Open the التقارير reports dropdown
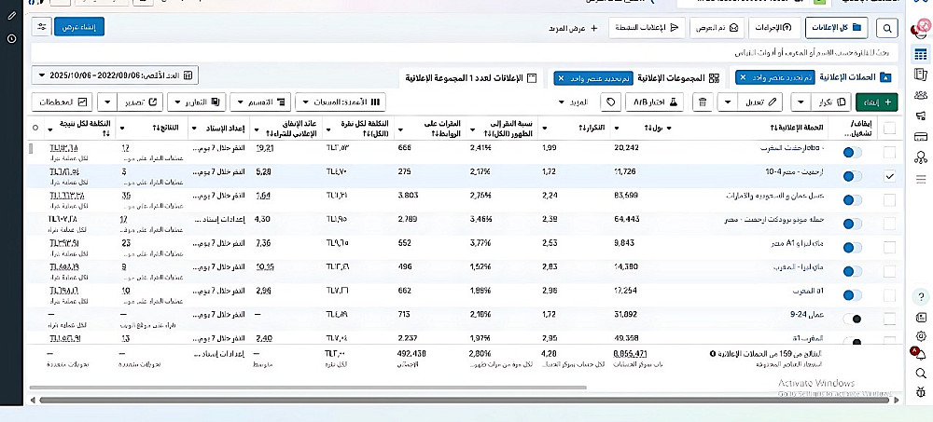Viewport: 933px width, 422px height. pos(196,102)
